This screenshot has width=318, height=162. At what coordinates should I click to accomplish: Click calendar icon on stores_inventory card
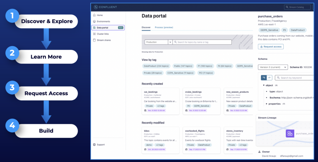[x=227, y=149]
